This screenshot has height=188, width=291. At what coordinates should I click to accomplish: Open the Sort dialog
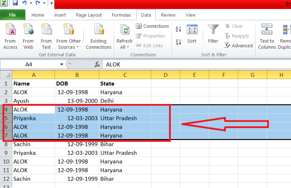click(192, 34)
